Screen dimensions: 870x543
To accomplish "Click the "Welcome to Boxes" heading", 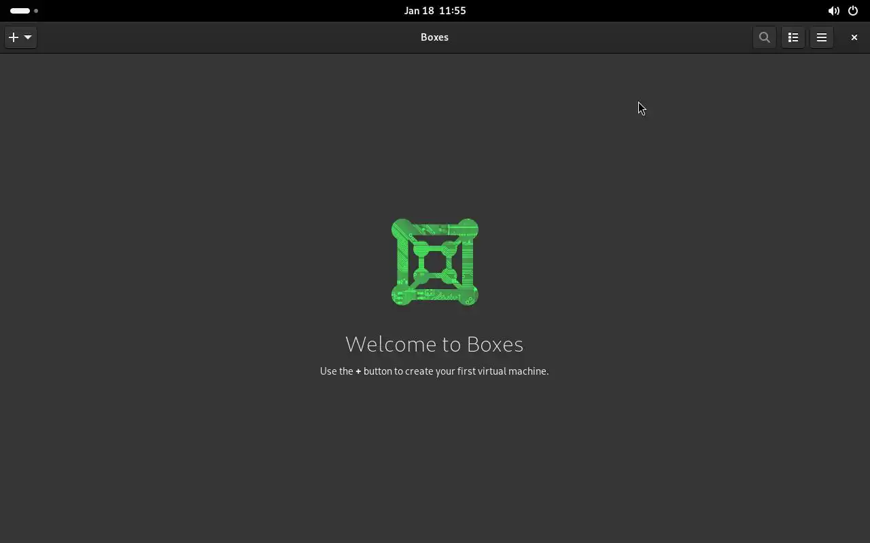I will [x=434, y=344].
